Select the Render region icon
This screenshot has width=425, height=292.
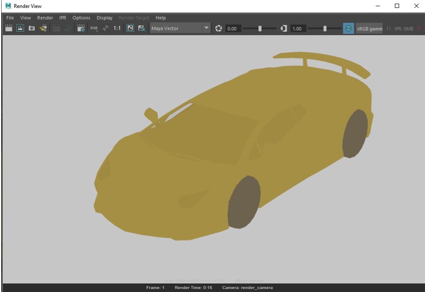(20, 28)
